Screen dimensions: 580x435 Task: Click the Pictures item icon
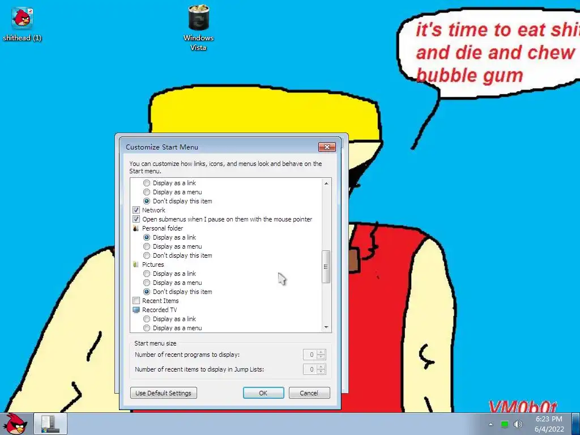point(136,265)
